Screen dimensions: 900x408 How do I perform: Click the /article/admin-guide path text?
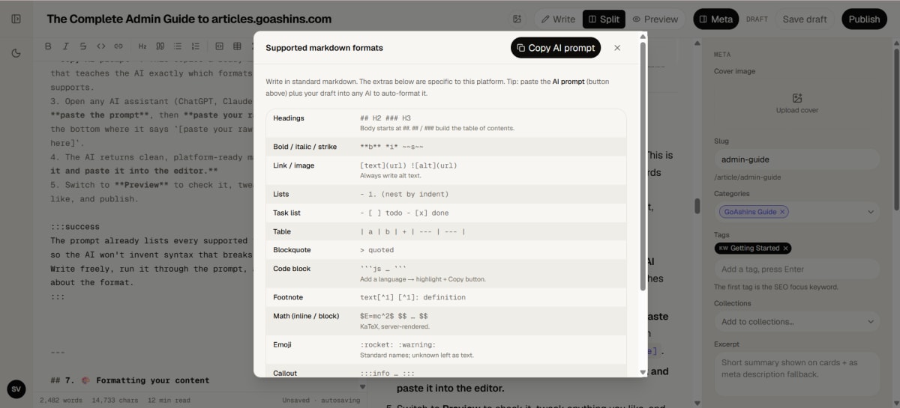point(747,177)
